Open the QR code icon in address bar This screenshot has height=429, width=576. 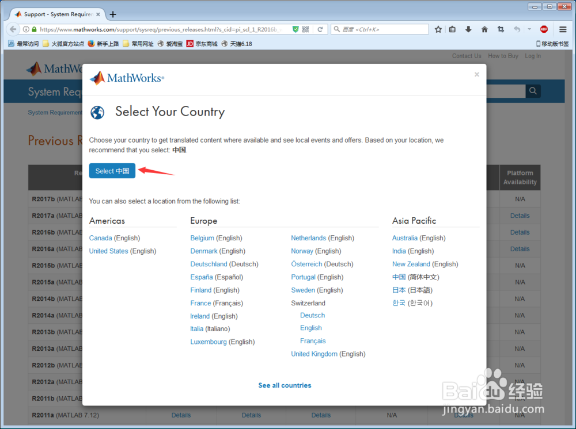click(306, 29)
